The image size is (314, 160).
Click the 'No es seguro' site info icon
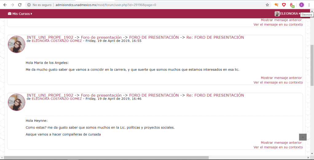point(29,5)
